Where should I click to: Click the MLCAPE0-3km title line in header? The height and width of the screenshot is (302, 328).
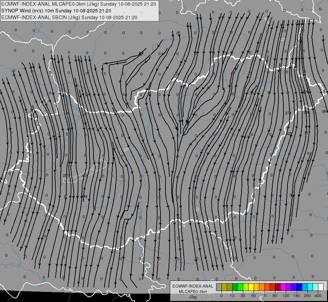click(79, 4)
